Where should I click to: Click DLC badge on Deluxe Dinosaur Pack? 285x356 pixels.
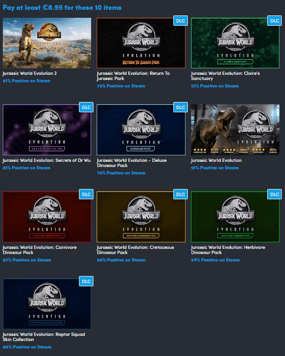pyautogui.click(x=180, y=107)
